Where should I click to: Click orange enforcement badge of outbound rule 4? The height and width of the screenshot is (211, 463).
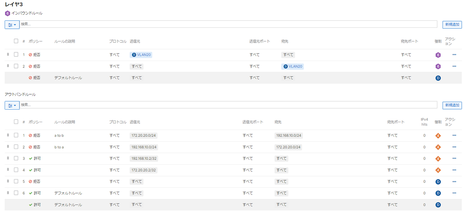[x=437, y=170]
